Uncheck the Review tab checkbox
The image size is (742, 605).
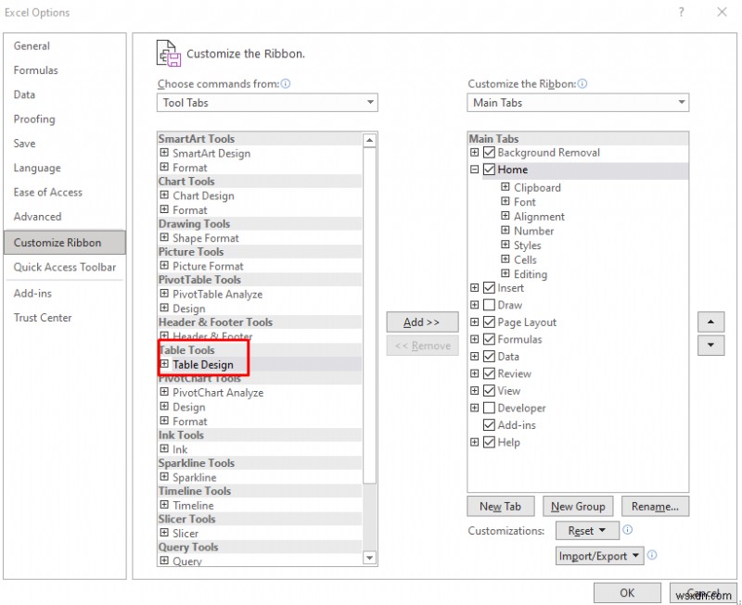tap(490, 373)
